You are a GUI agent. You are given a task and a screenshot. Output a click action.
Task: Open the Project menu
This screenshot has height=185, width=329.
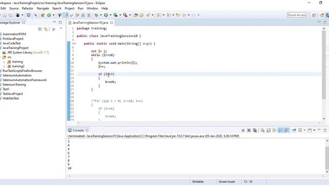(69, 8)
